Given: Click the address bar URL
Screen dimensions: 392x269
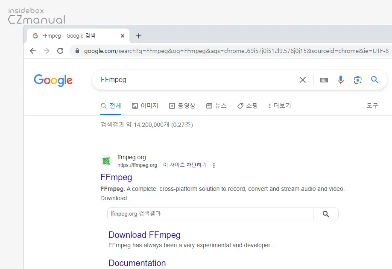Looking at the screenshot, I should [236, 51].
